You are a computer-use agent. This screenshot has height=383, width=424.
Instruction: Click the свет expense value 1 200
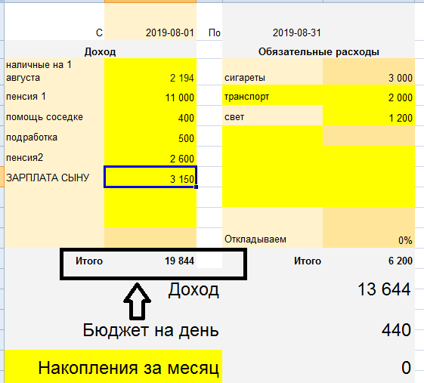point(369,116)
